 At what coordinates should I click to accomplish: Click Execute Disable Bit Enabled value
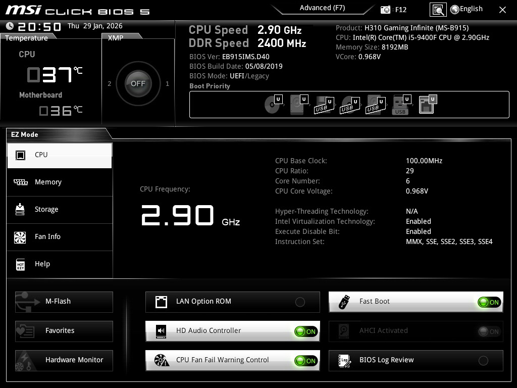click(419, 231)
